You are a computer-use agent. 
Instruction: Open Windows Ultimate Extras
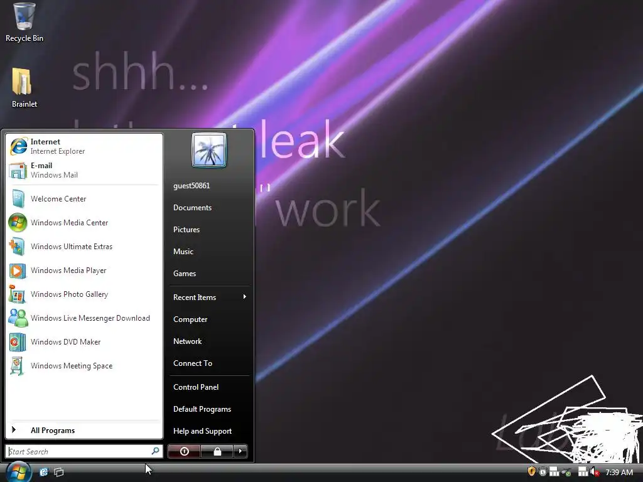pyautogui.click(x=84, y=246)
